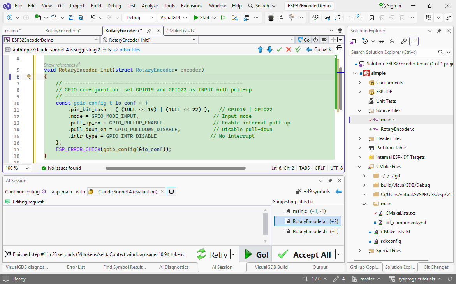Viewport: 456px width, 284px height.
Task: Toggle the Preview Selected Items button
Action: pos(414,41)
